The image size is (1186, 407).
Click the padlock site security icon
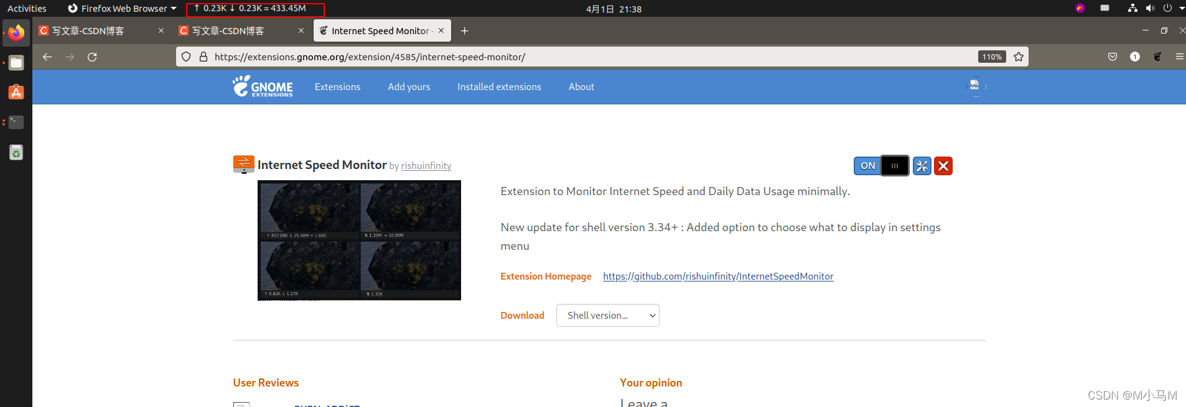203,57
